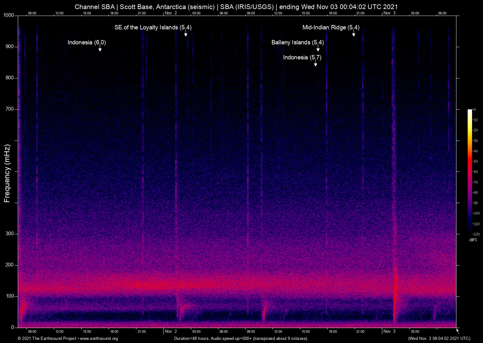
Task: Click the Frequency (mHz) axis label
Action: 7,173
